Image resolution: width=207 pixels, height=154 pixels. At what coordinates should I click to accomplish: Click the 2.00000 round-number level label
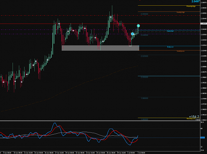click(x=144, y=77)
